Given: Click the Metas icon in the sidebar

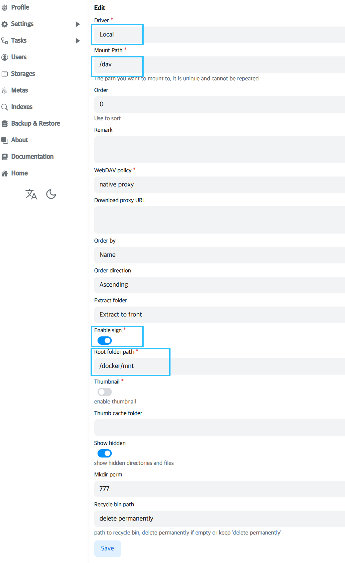Looking at the screenshot, I should click(x=5, y=90).
